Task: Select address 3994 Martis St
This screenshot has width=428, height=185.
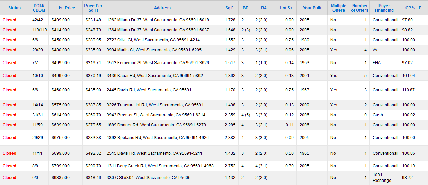Action: [x=154, y=50]
